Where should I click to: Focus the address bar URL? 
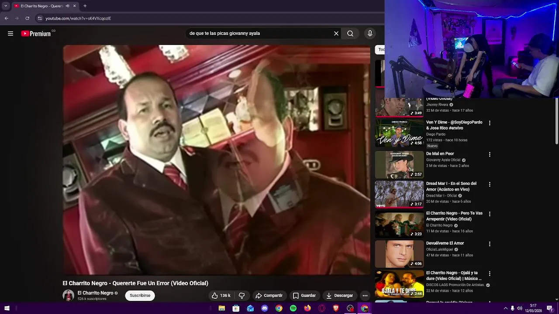point(78,18)
